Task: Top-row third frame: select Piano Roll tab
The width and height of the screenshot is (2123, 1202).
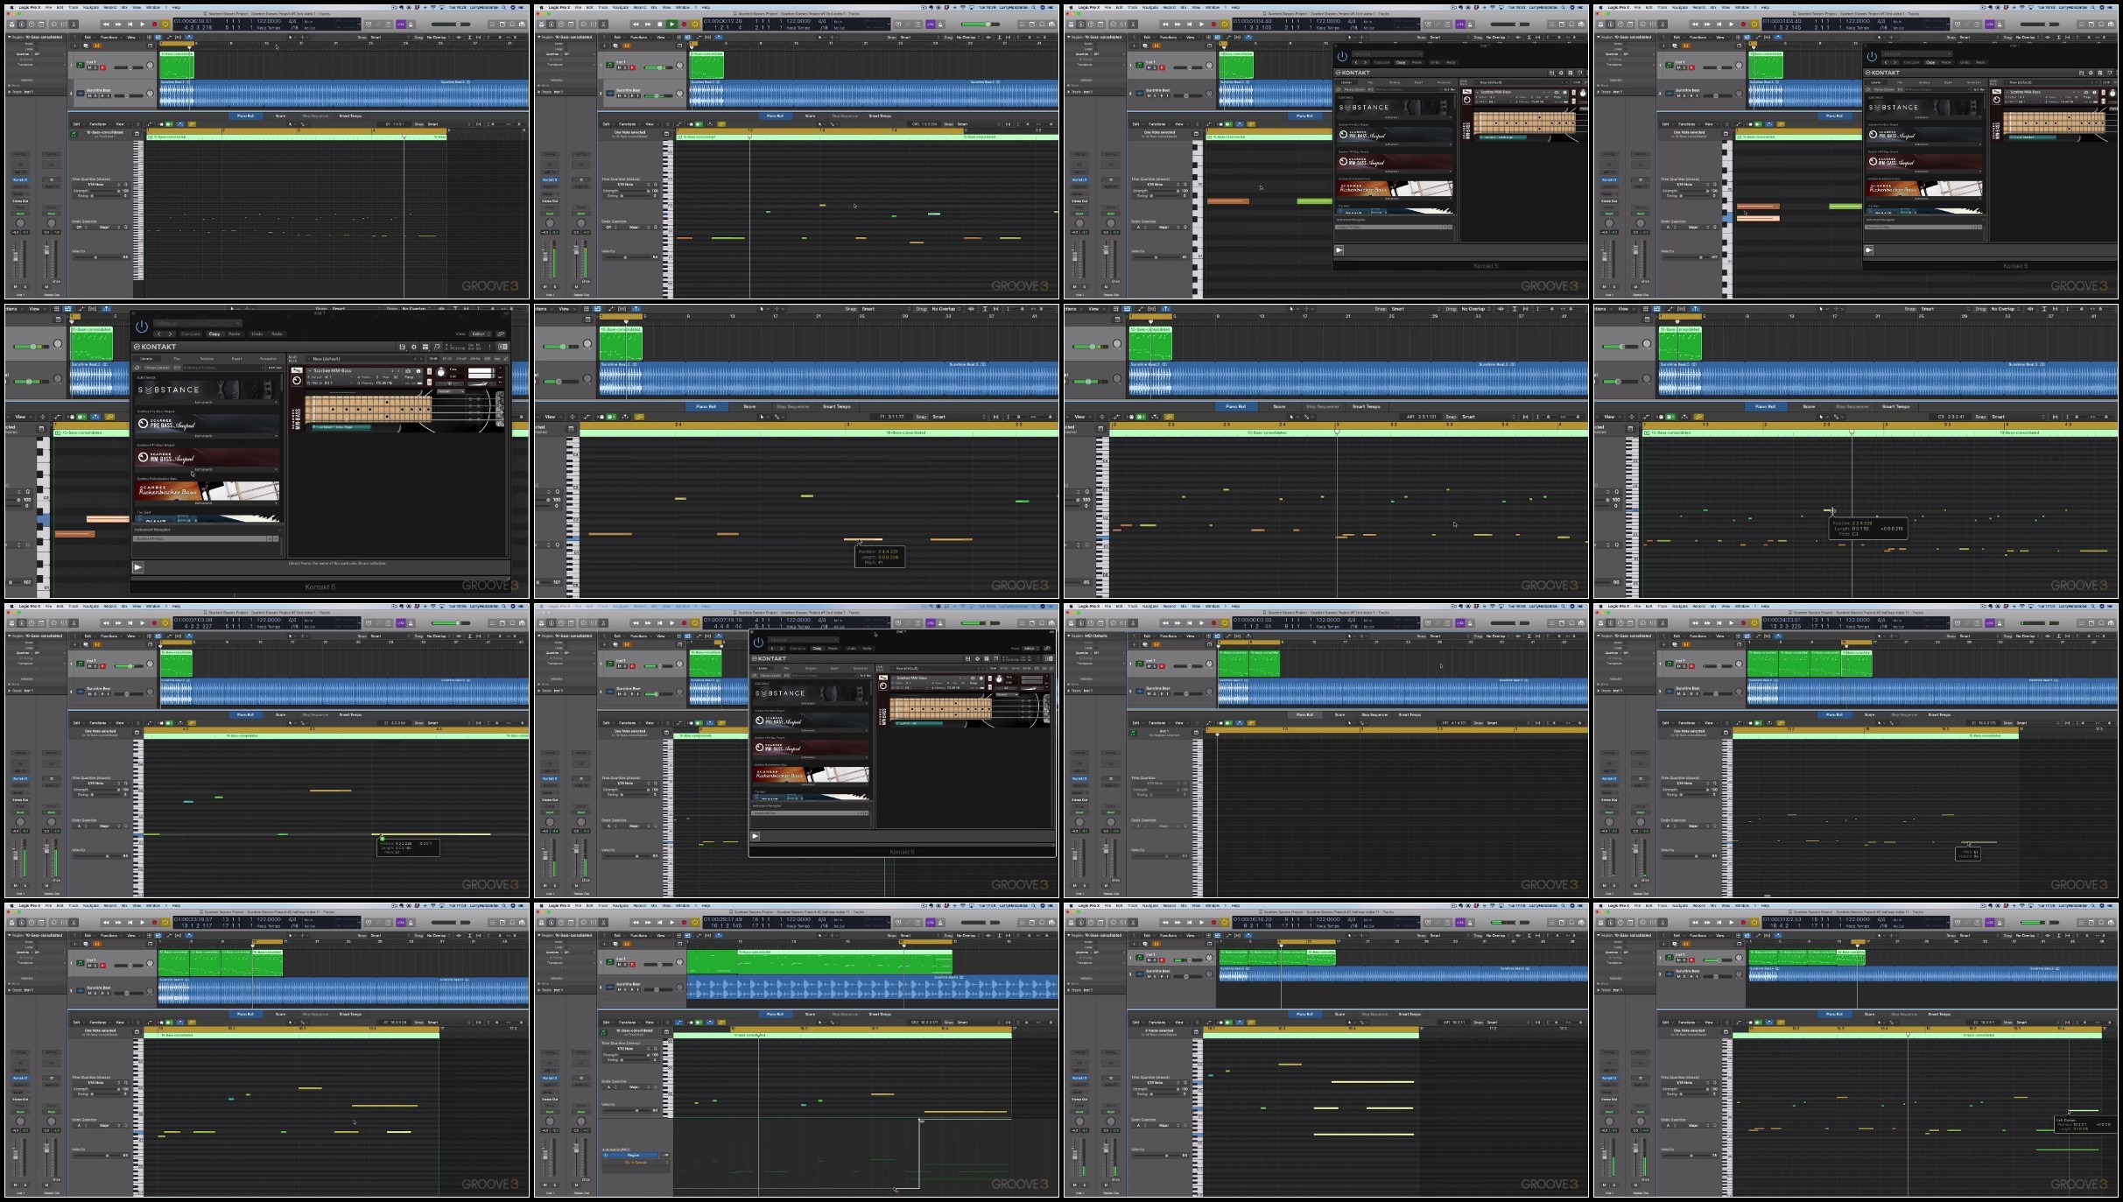Action: [1304, 116]
